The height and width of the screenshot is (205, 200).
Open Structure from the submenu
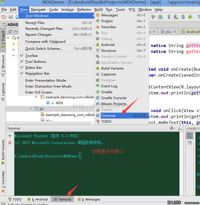click(122, 51)
